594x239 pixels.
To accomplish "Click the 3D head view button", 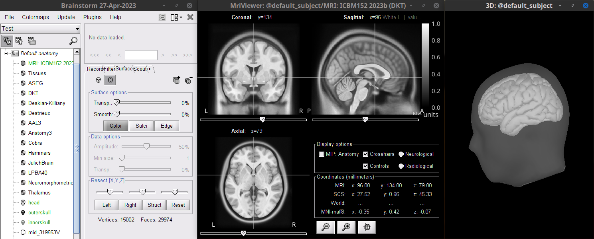I will [x=367, y=227].
